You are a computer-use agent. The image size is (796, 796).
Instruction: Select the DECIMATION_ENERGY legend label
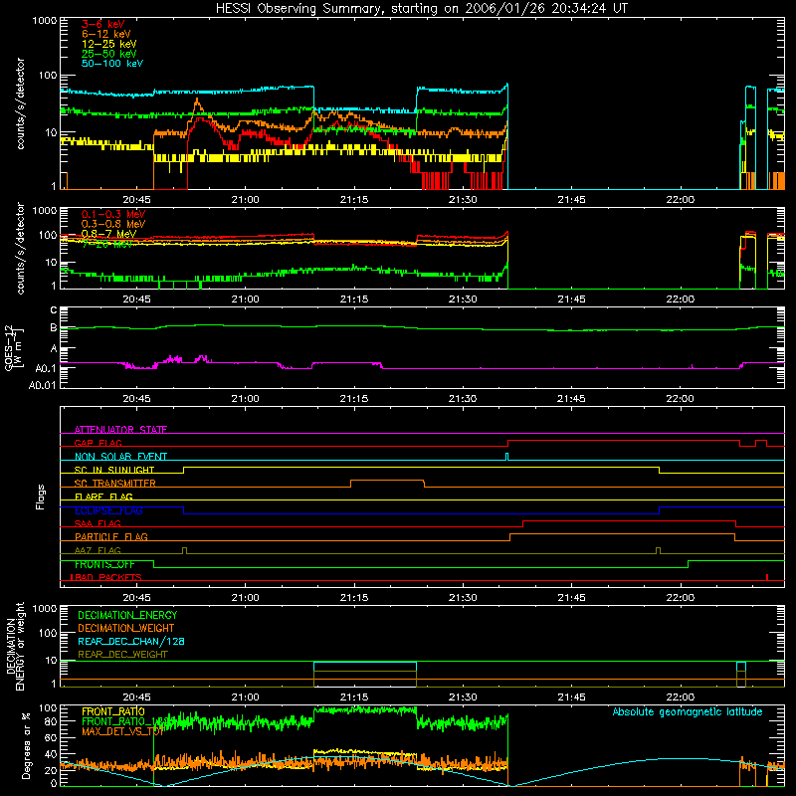[x=127, y=615]
